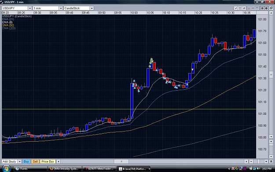Click the horizontal zoom slider handle
275x172 pixels.
point(259,161)
